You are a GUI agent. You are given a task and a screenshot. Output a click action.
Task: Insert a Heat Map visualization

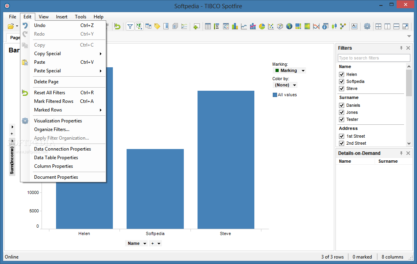click(307, 26)
